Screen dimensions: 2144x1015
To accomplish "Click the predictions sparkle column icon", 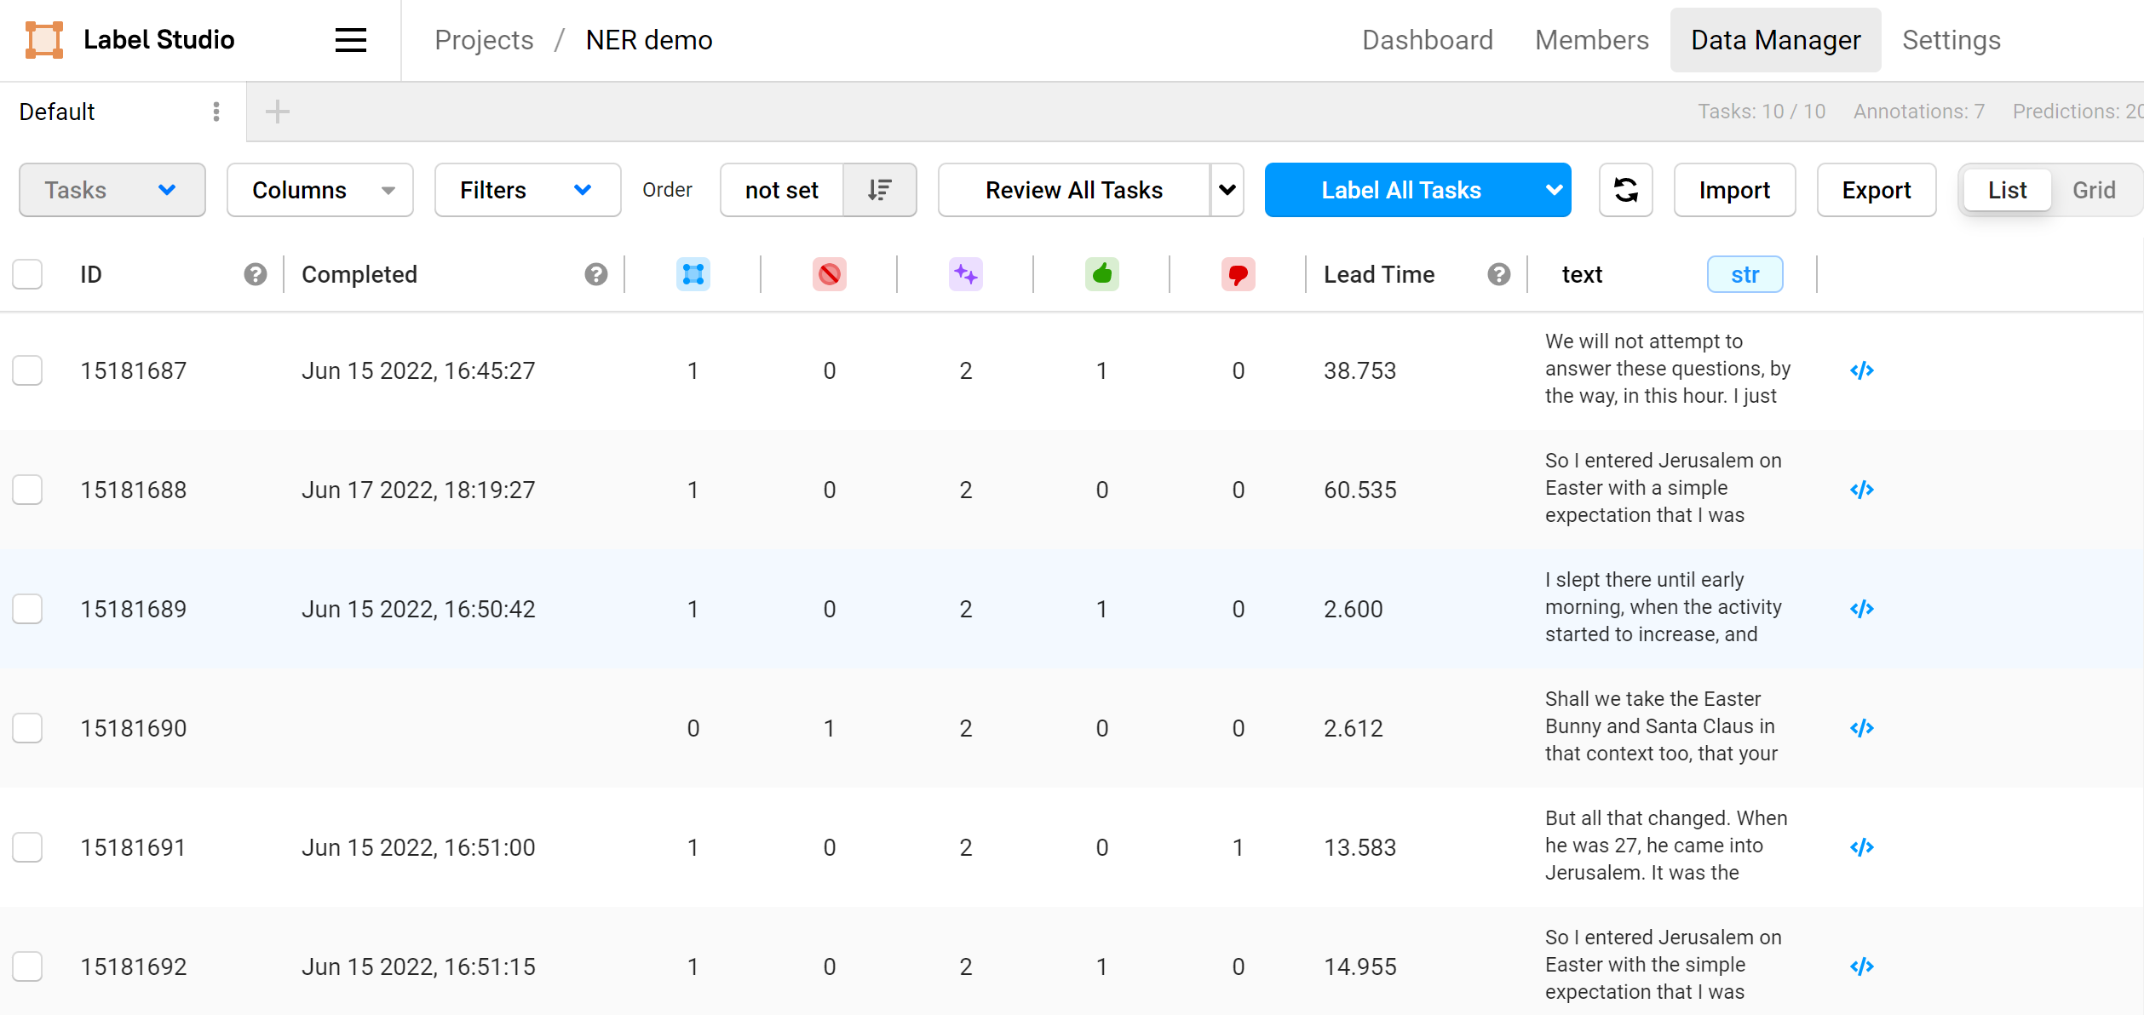I will coord(965,274).
